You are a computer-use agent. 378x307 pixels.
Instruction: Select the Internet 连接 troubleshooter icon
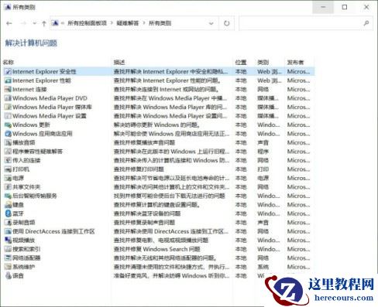9,90
